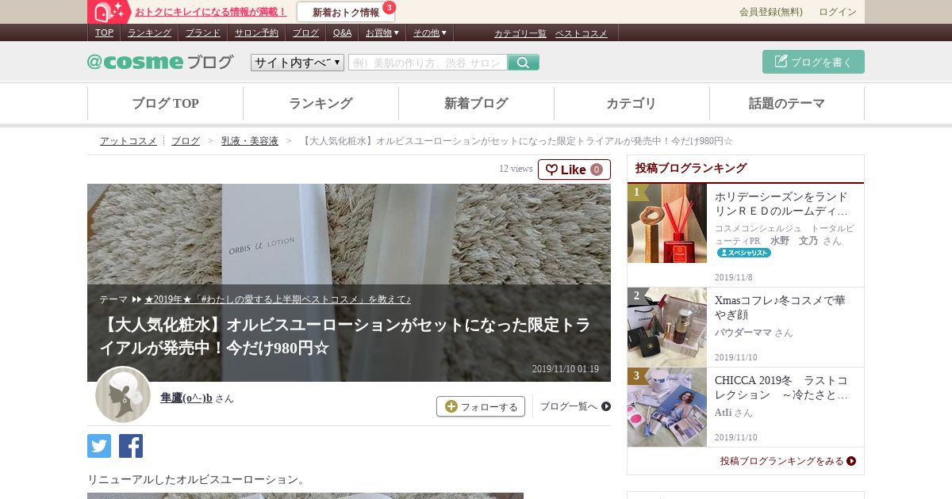Switch to ブログ TOP tab
The height and width of the screenshot is (499, 952).
(165, 104)
